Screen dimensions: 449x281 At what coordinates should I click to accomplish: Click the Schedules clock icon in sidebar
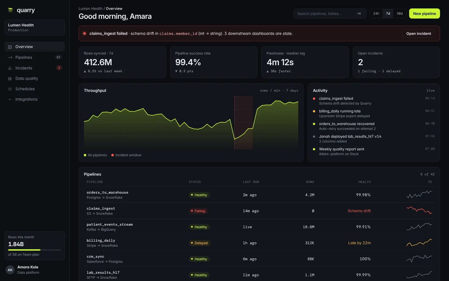[10, 89]
